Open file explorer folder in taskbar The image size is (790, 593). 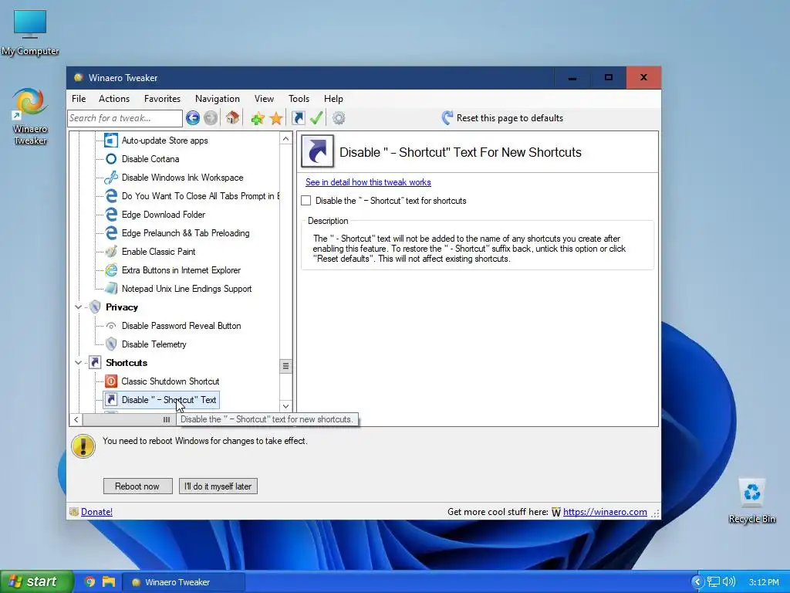pyautogui.click(x=108, y=582)
